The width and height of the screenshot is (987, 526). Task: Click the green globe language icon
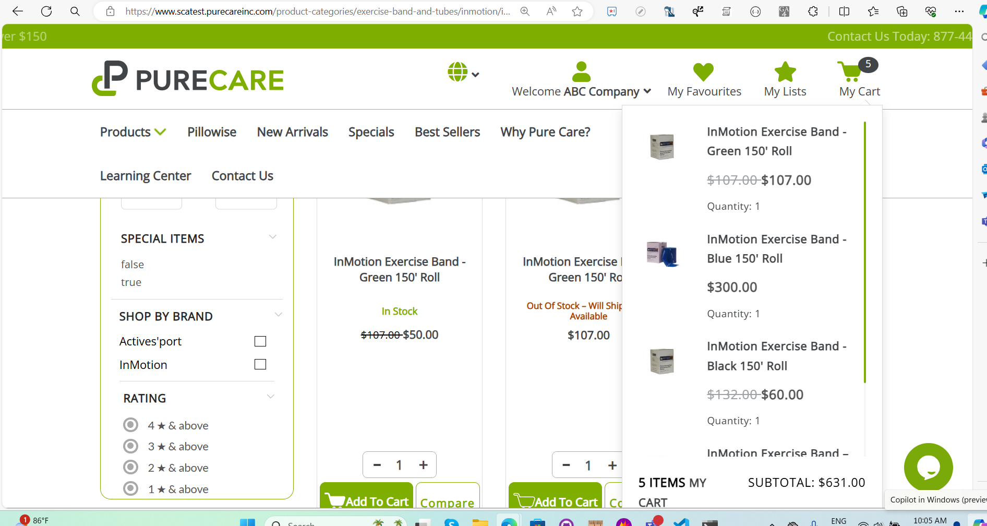(458, 72)
